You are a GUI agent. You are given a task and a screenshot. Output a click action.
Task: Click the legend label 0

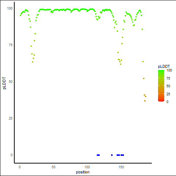167,102
